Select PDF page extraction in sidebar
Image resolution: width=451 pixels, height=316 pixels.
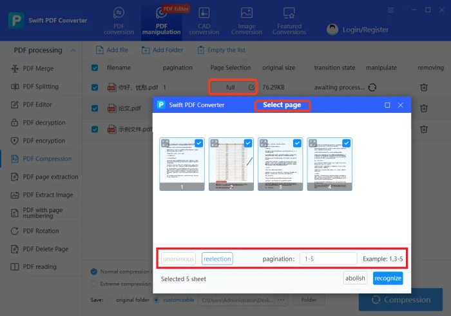click(x=41, y=177)
